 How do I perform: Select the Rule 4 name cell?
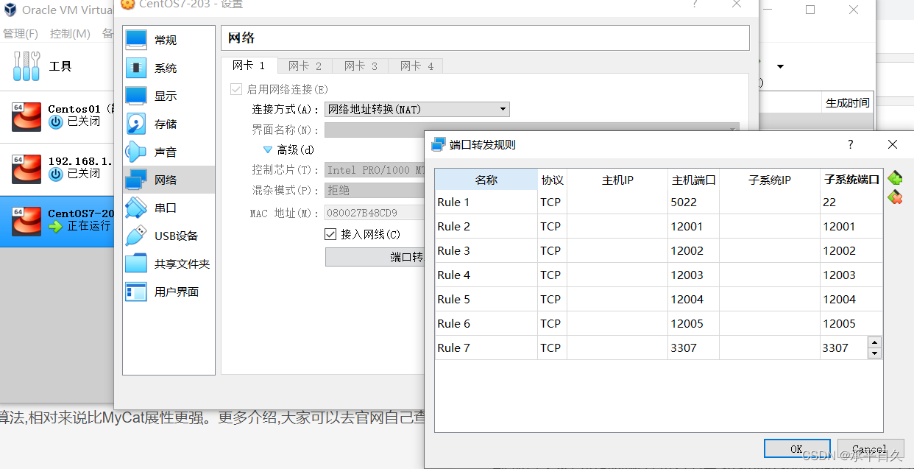point(486,275)
